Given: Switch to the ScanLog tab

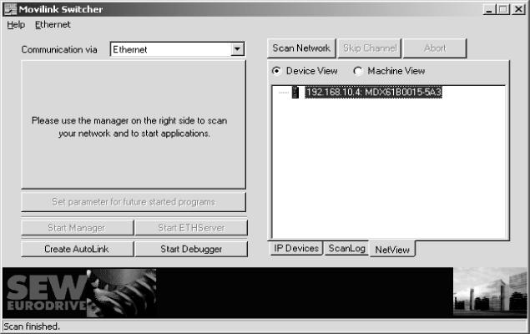Looking at the screenshot, I should click(x=347, y=249).
